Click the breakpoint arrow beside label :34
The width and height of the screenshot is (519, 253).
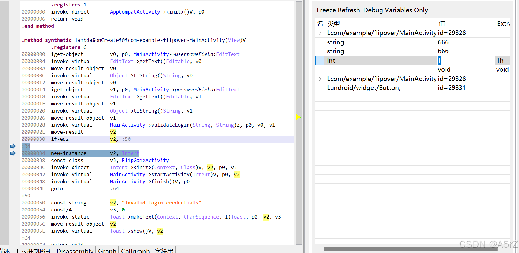pyautogui.click(x=13, y=146)
